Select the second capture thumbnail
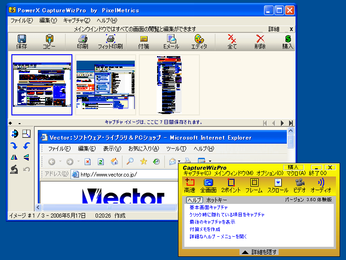346x260 pixels. pyautogui.click(x=106, y=85)
